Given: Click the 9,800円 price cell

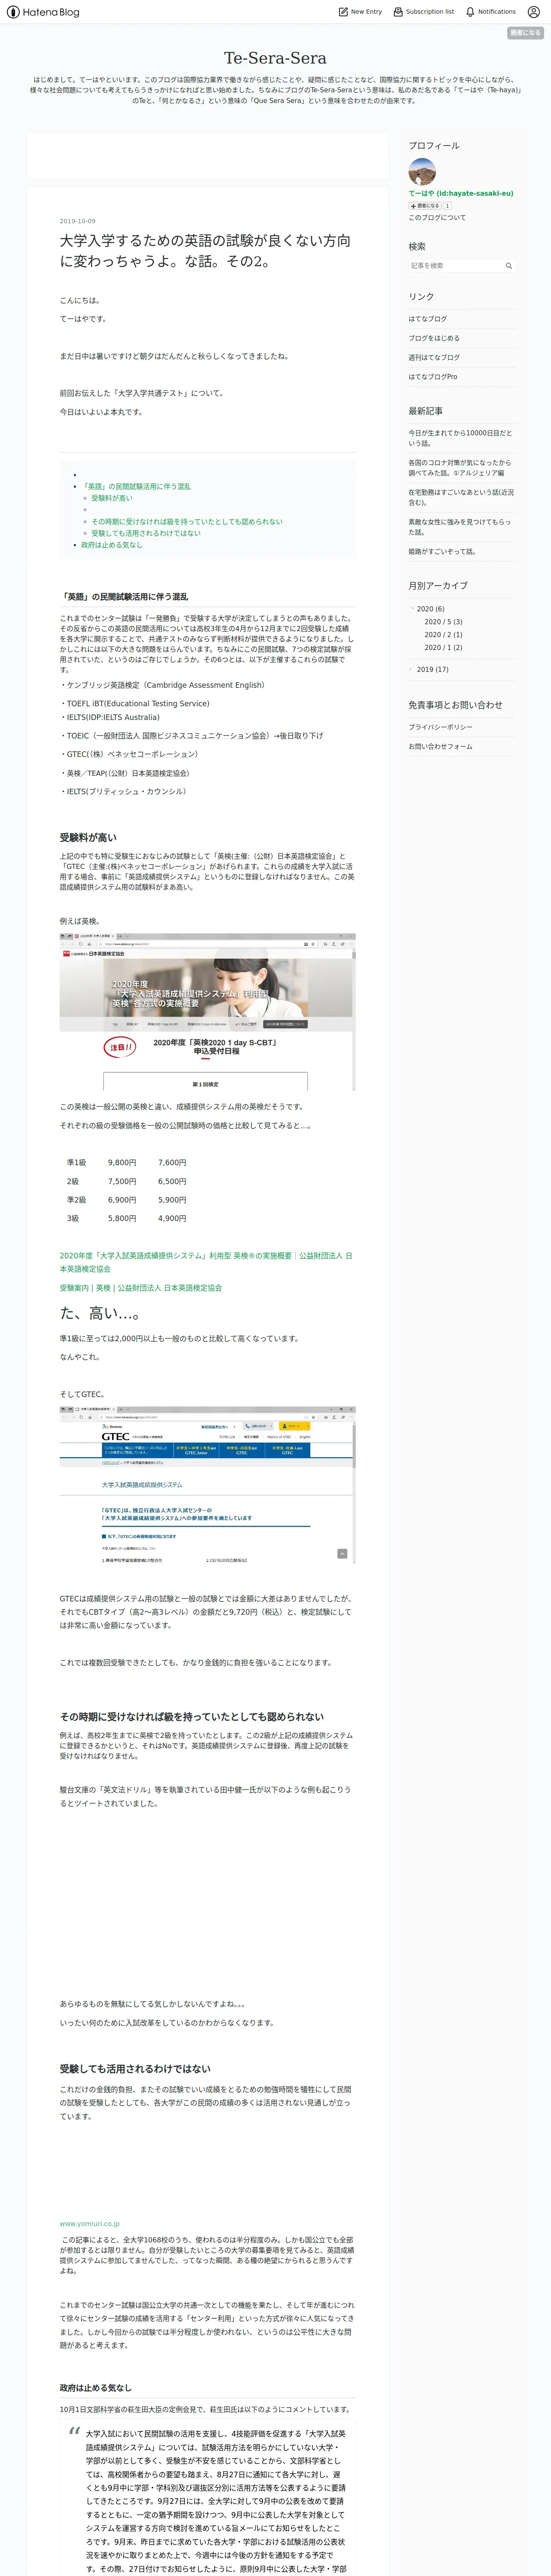Looking at the screenshot, I should 122,1163.
